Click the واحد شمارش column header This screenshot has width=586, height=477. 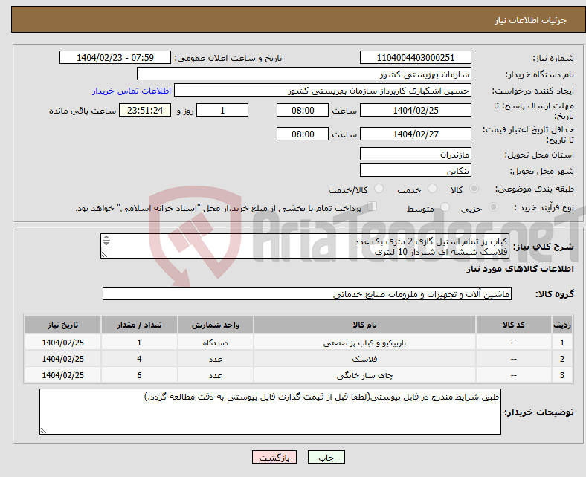pyautogui.click(x=216, y=325)
